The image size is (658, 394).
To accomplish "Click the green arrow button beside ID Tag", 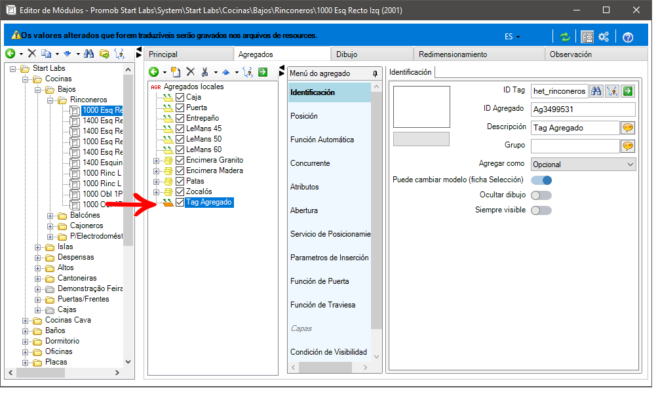I will (628, 91).
